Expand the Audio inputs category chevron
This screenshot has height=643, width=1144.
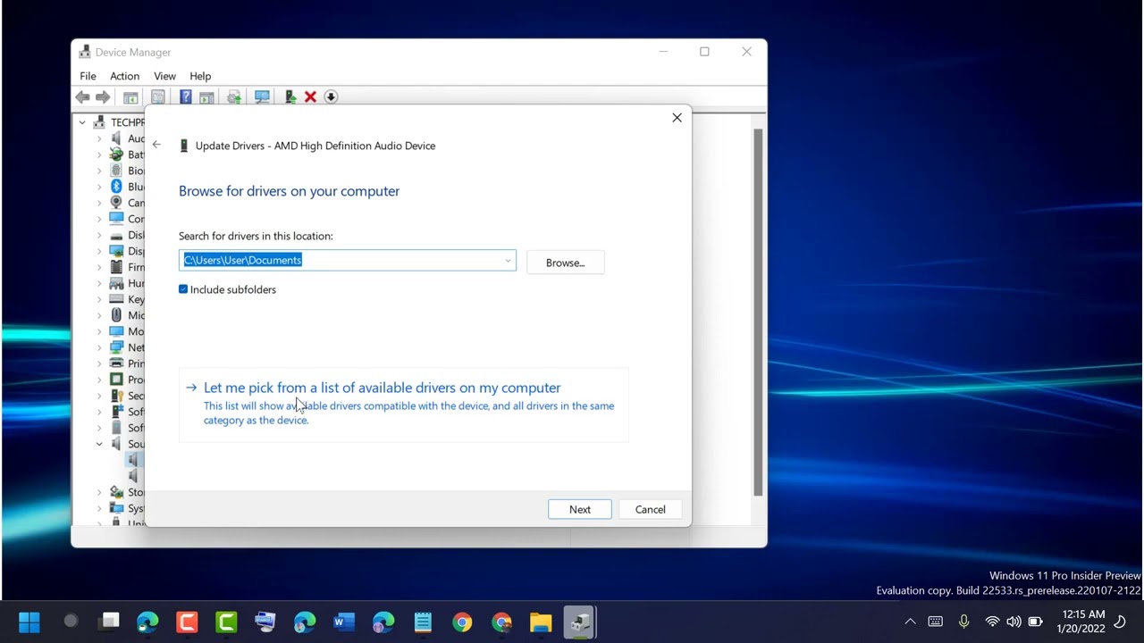click(x=99, y=138)
